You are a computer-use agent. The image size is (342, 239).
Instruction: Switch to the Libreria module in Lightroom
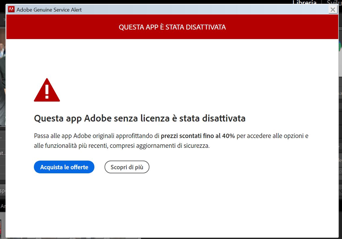tap(304, 2)
